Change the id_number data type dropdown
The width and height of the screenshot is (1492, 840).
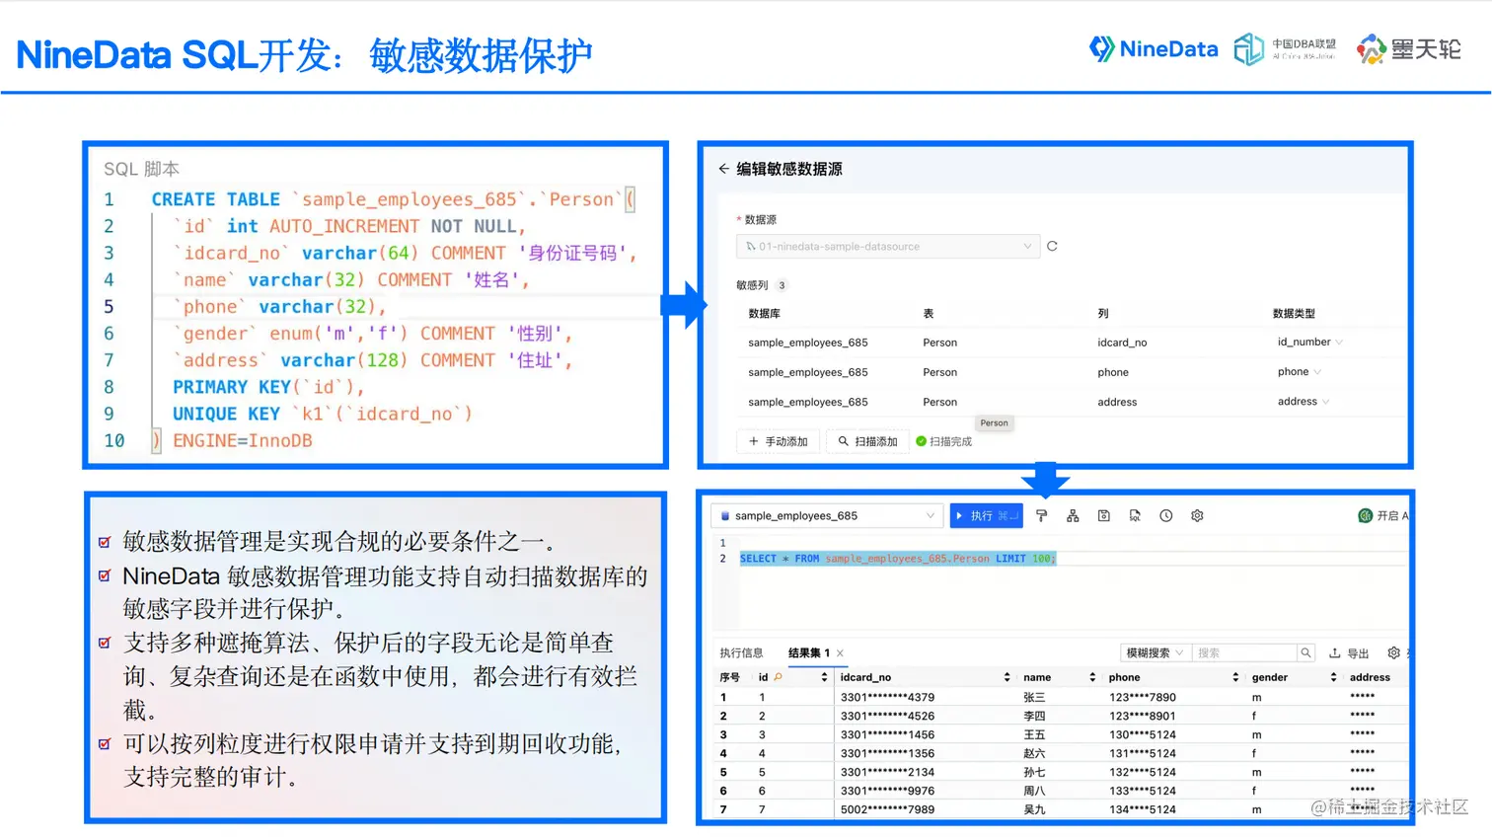tap(1309, 343)
